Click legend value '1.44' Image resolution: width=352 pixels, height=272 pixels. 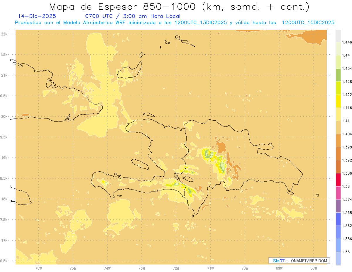coord(346,55)
